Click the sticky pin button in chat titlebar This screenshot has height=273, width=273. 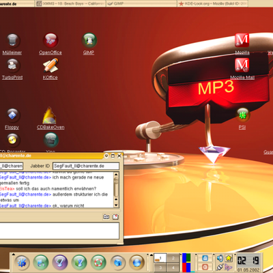point(106,156)
